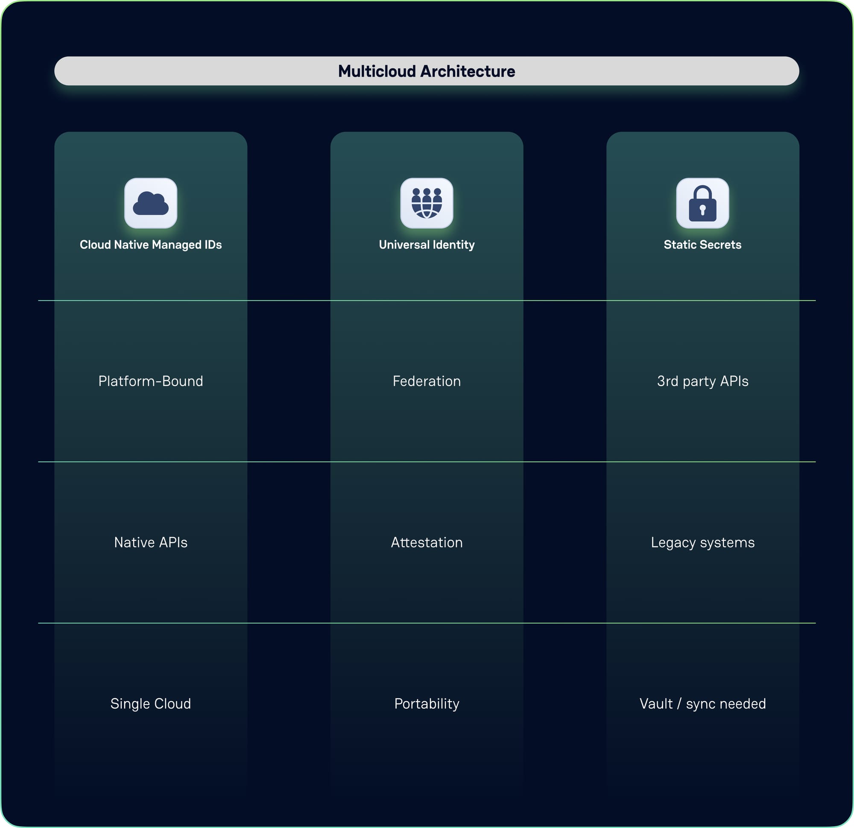854x828 pixels.
Task: Click the word Identity in middle heading
Action: (x=453, y=245)
